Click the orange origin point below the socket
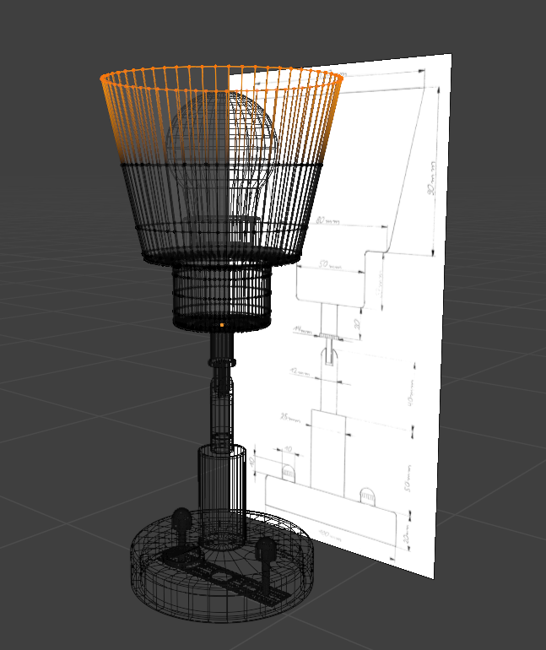546x650 pixels. [x=222, y=324]
